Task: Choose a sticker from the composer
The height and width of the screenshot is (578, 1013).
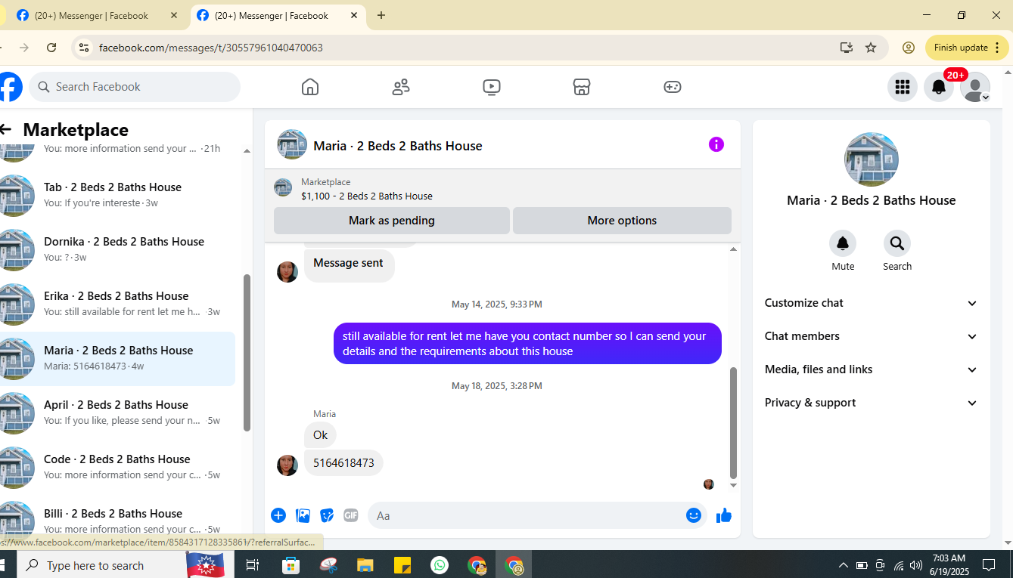Action: pos(327,515)
